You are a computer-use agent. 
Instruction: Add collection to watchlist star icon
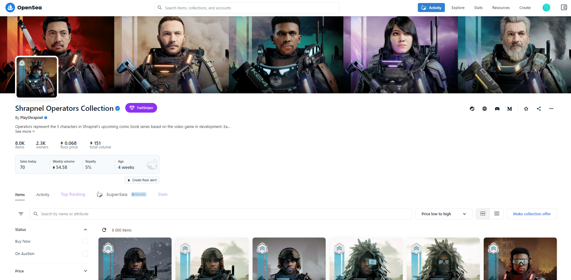(x=526, y=109)
